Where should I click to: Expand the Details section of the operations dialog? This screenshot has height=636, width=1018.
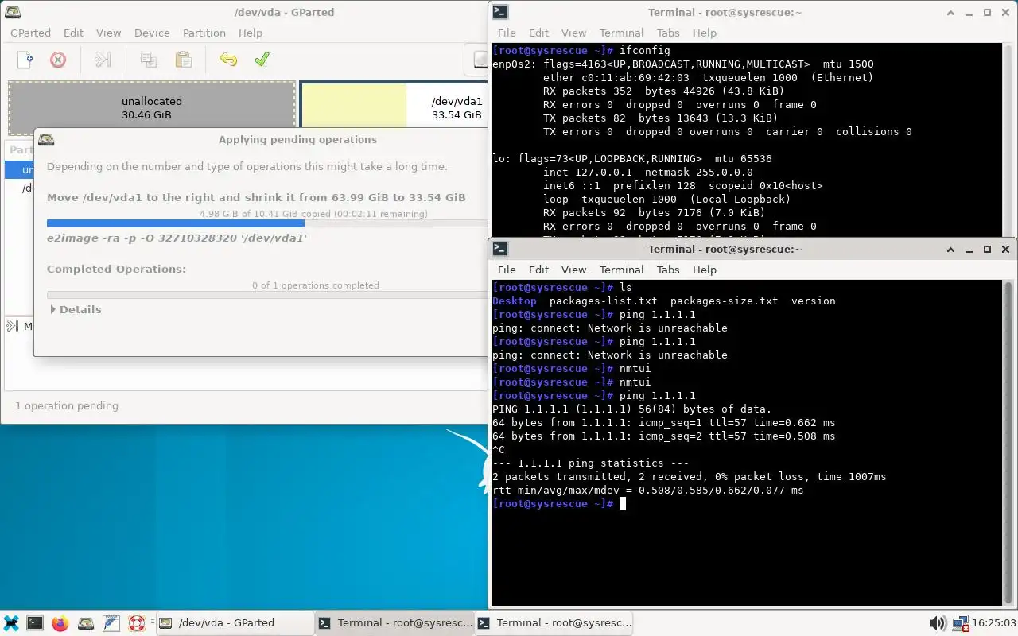(76, 309)
